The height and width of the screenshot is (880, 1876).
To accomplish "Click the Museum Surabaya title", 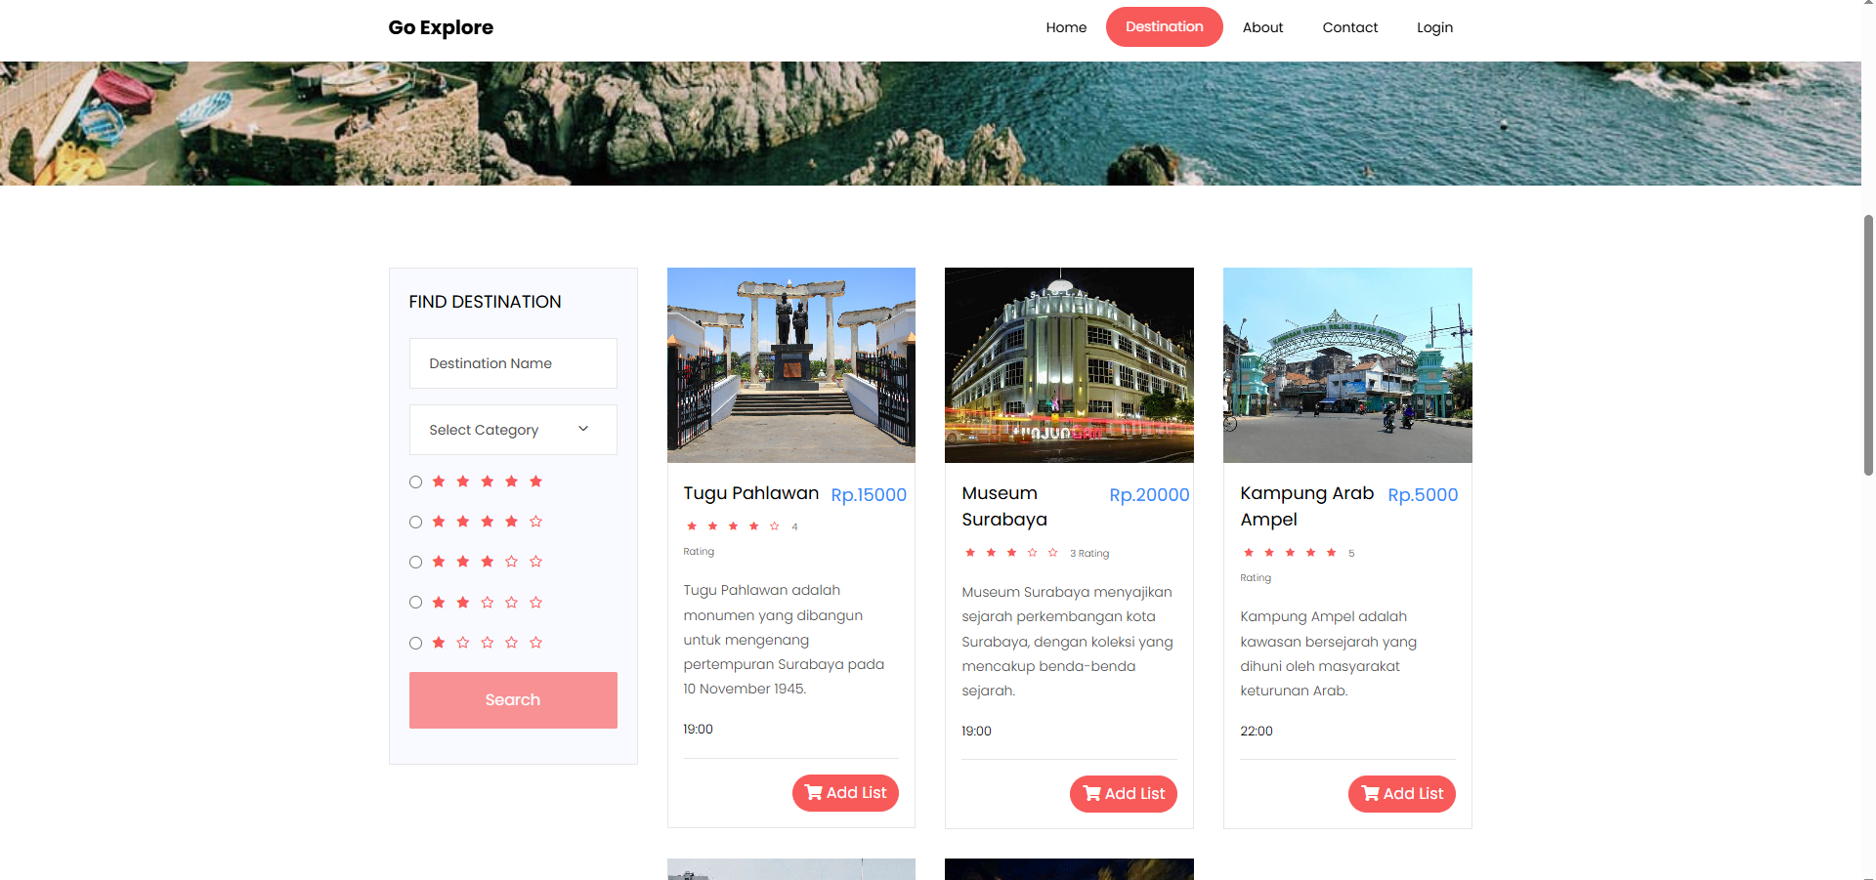I will click(x=1004, y=506).
